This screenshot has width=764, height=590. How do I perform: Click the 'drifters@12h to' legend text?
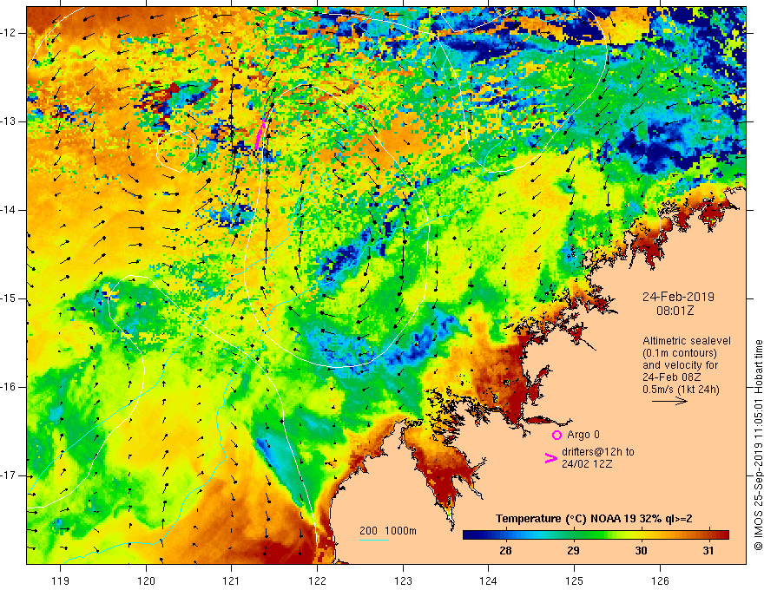pyautogui.click(x=598, y=452)
